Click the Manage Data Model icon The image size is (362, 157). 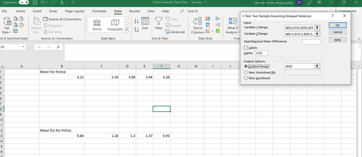tap(218, 31)
